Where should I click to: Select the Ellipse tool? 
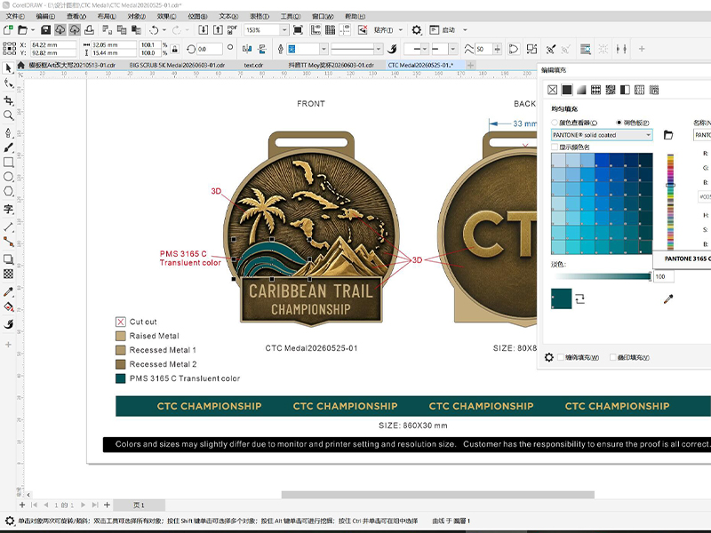pos(8,177)
